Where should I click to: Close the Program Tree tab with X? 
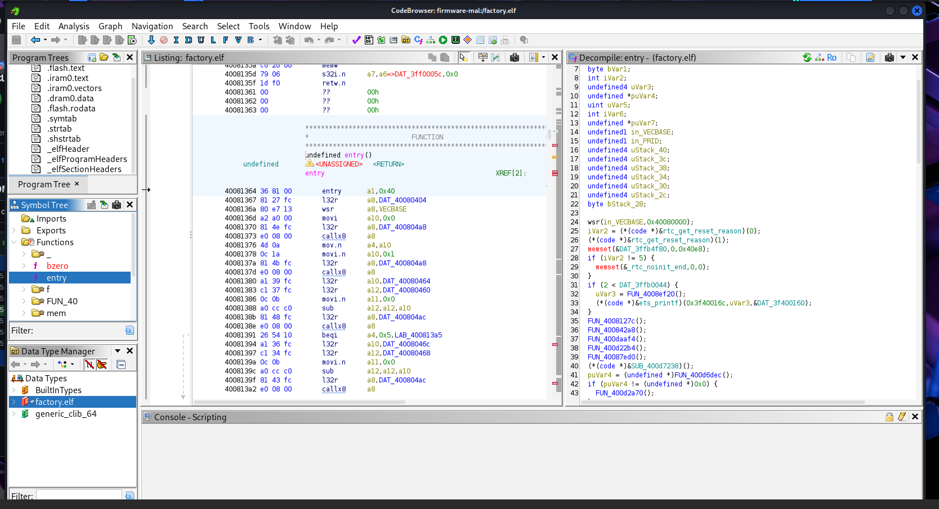point(77,184)
